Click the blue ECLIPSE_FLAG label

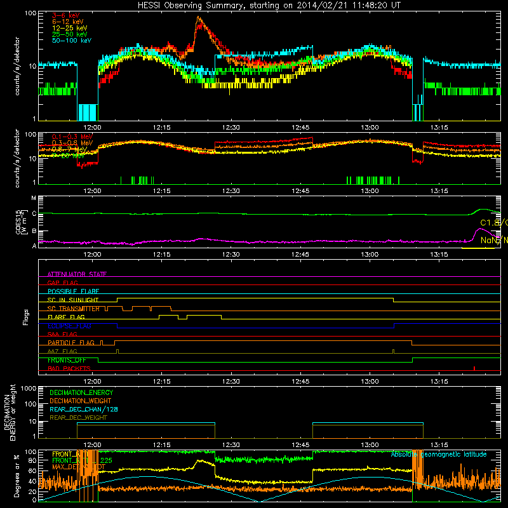click(x=69, y=326)
